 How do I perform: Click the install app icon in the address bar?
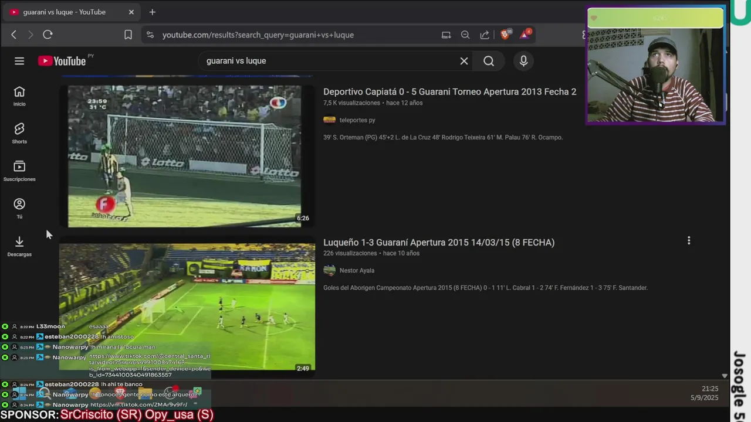pyautogui.click(x=446, y=35)
